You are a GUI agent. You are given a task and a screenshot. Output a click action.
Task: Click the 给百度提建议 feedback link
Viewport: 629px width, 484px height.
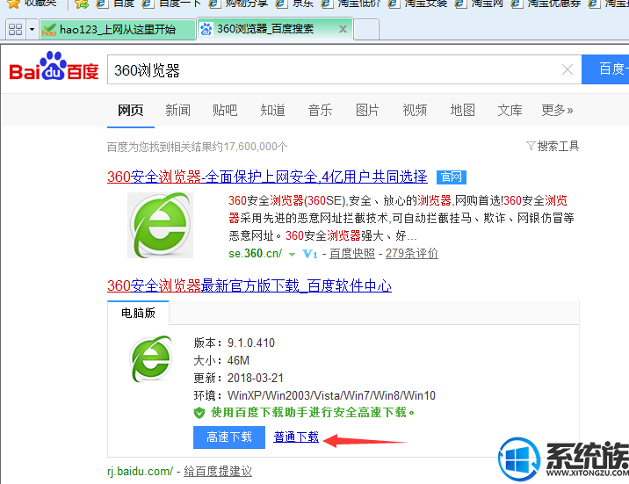pyautogui.click(x=218, y=471)
